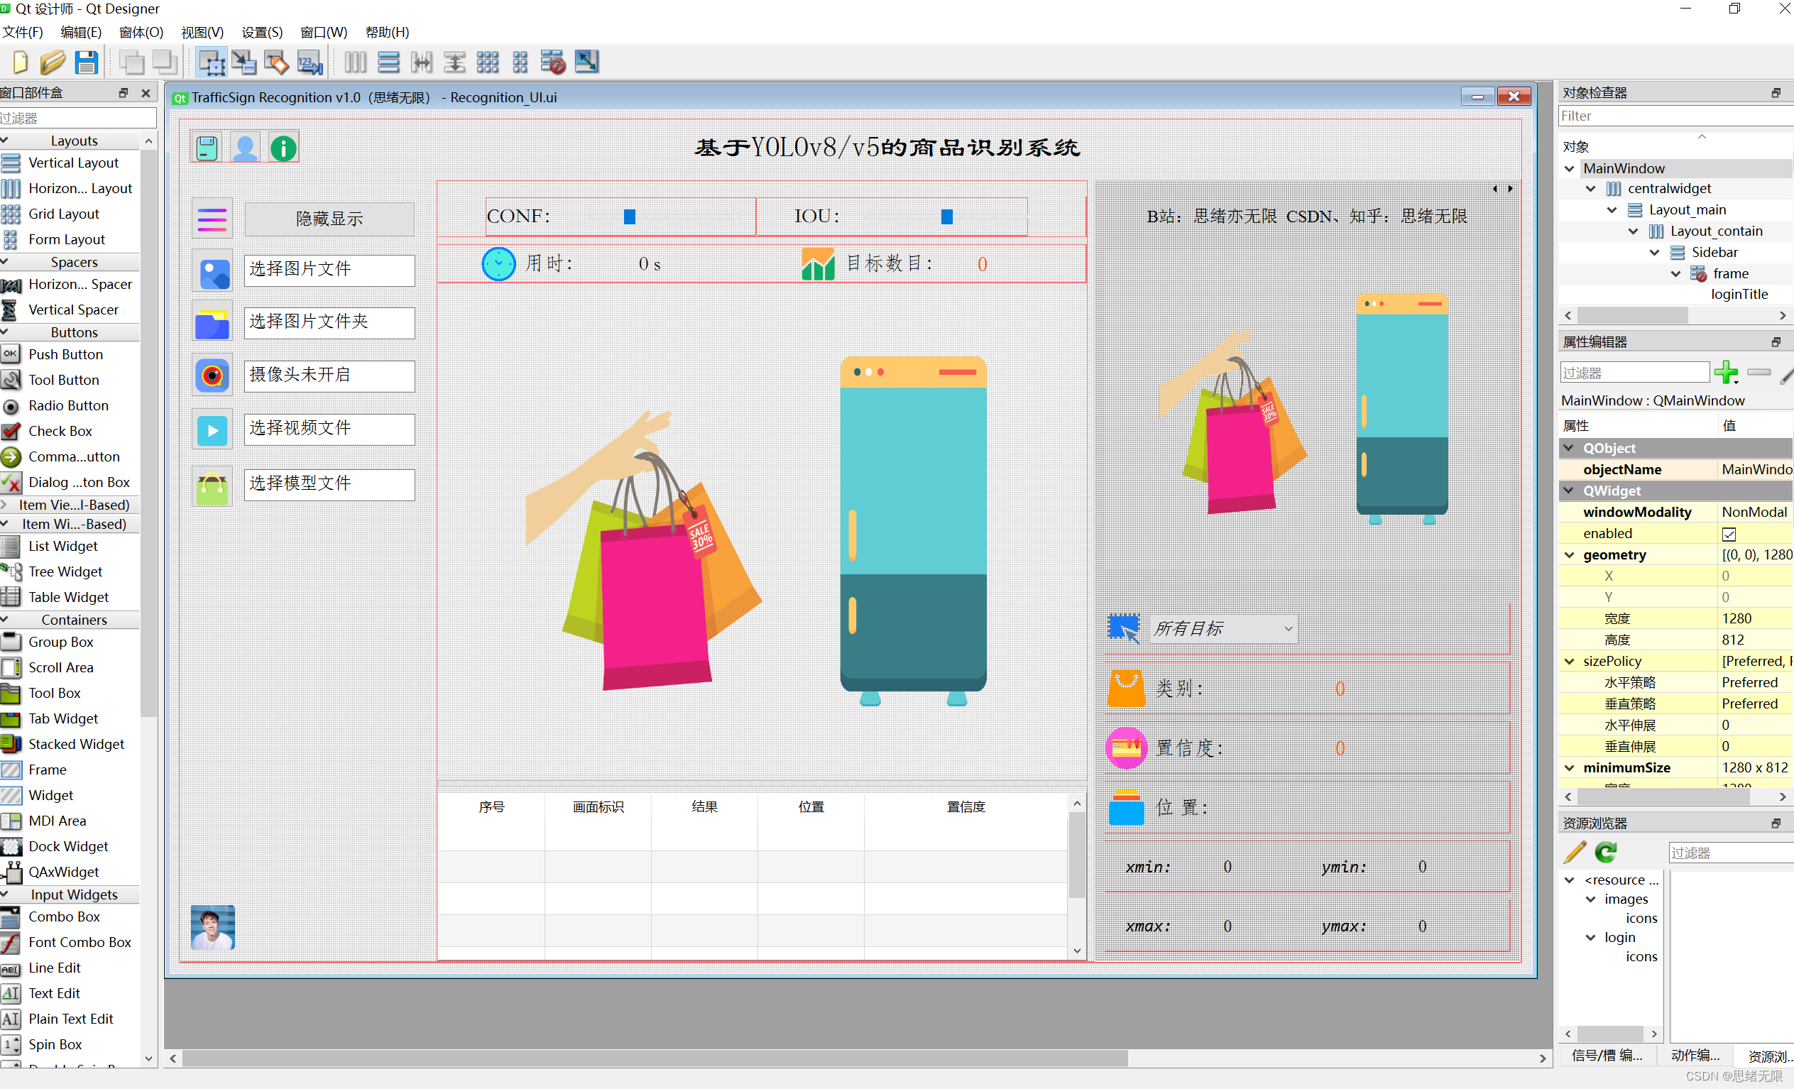Click the hamburger menu icon beside 隐藏显示
Screen dimensions: 1794x1089
pyautogui.click(x=212, y=219)
